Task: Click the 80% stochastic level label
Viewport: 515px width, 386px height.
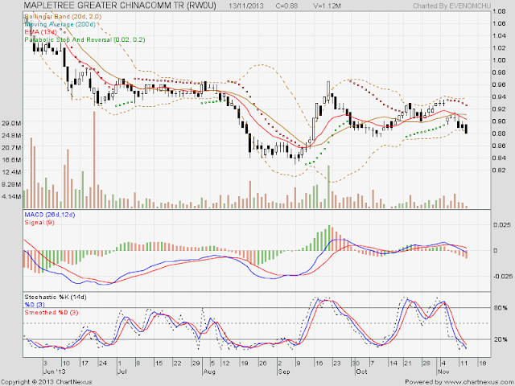Action: [x=501, y=308]
